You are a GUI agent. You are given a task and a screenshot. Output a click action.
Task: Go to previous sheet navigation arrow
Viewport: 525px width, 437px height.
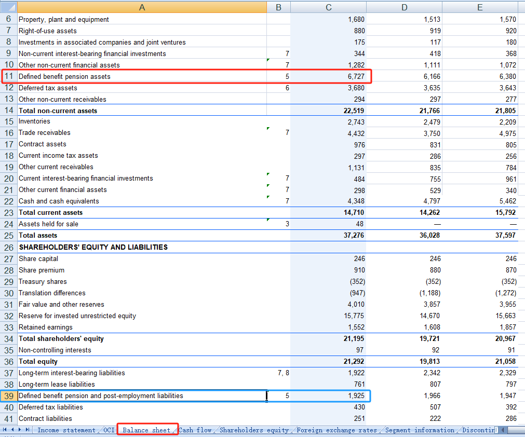tap(12, 430)
